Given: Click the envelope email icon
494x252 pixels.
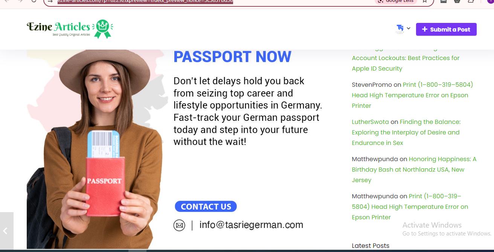Looking at the screenshot, I should coord(179,225).
